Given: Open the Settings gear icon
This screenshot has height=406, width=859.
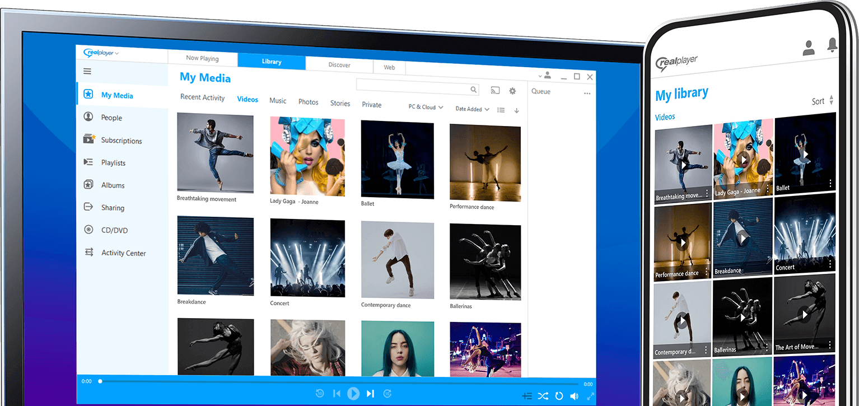Looking at the screenshot, I should coord(512,90).
